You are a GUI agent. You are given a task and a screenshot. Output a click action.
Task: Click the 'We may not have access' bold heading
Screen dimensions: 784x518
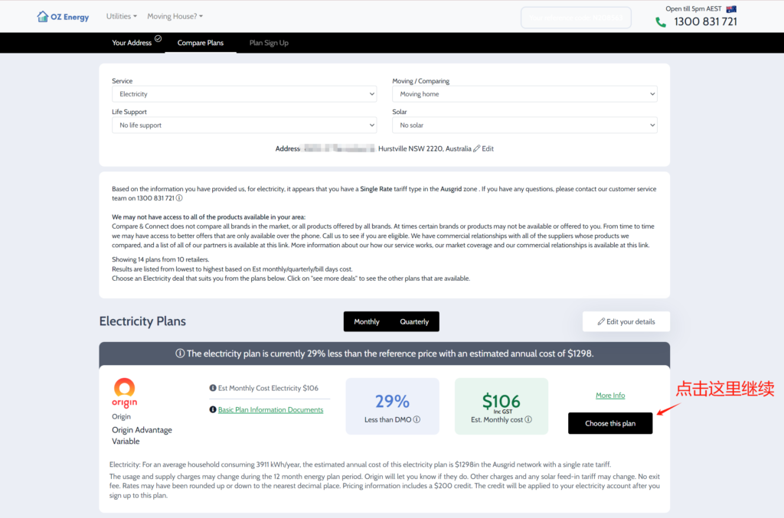208,217
